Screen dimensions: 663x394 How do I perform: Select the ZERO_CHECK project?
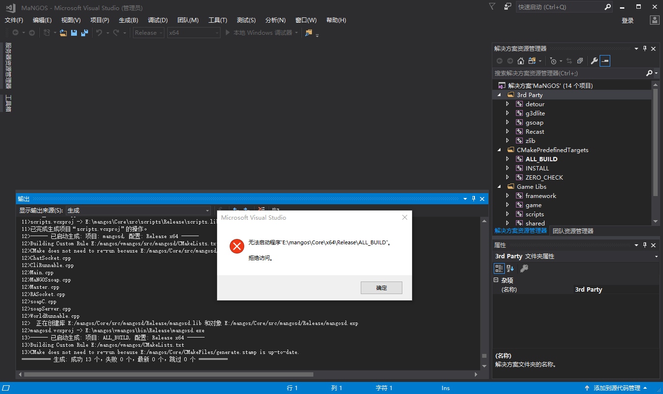(544, 178)
